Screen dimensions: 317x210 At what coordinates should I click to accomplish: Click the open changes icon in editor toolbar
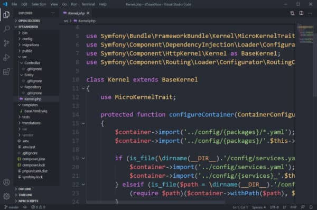(292, 13)
